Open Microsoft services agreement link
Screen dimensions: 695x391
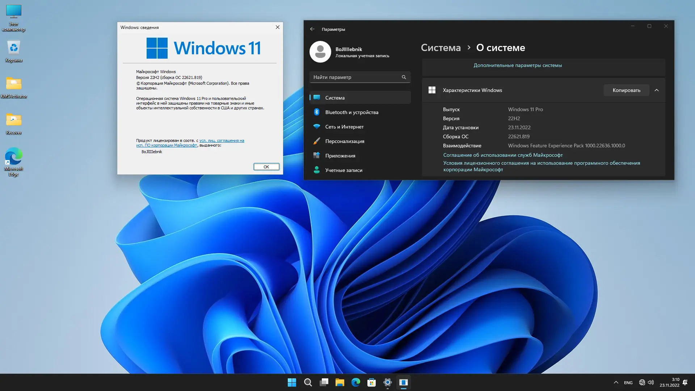click(503, 155)
